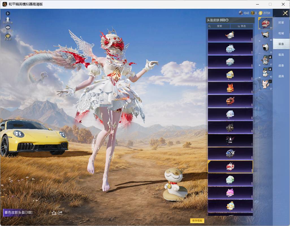The image size is (290, 226).
Task: Select the equipped red helmet slot marked 30
Action: coord(265,23)
